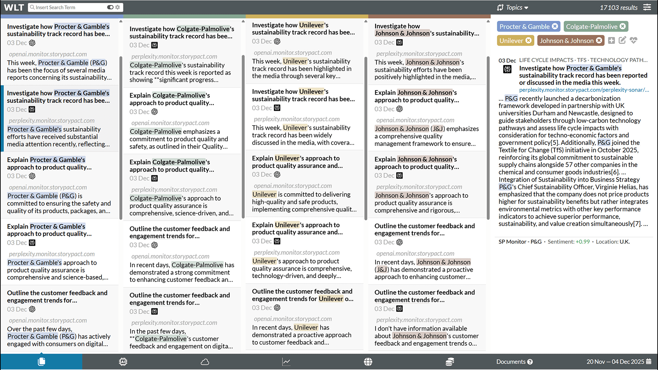The width and height of the screenshot is (658, 370).
Task: Remove the Procter & Gamble filter tag
Action: [x=555, y=26]
